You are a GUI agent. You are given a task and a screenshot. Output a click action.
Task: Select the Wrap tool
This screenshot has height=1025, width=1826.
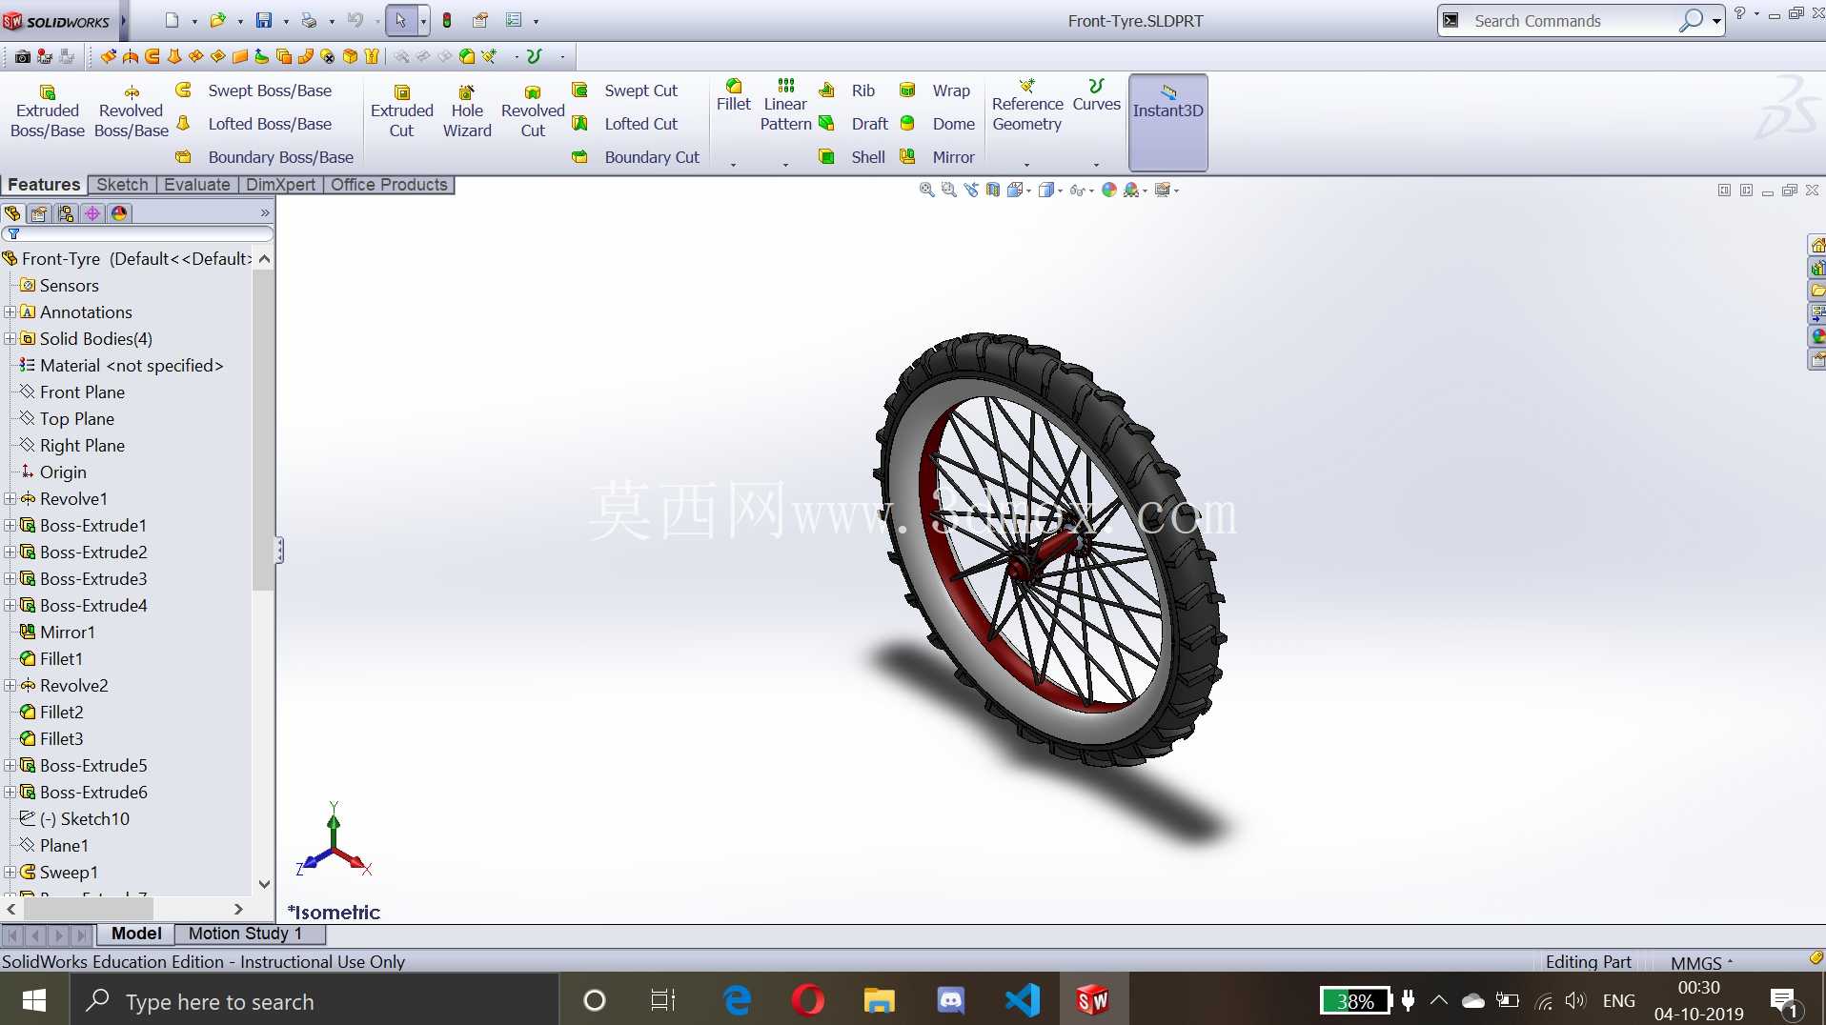(x=935, y=90)
